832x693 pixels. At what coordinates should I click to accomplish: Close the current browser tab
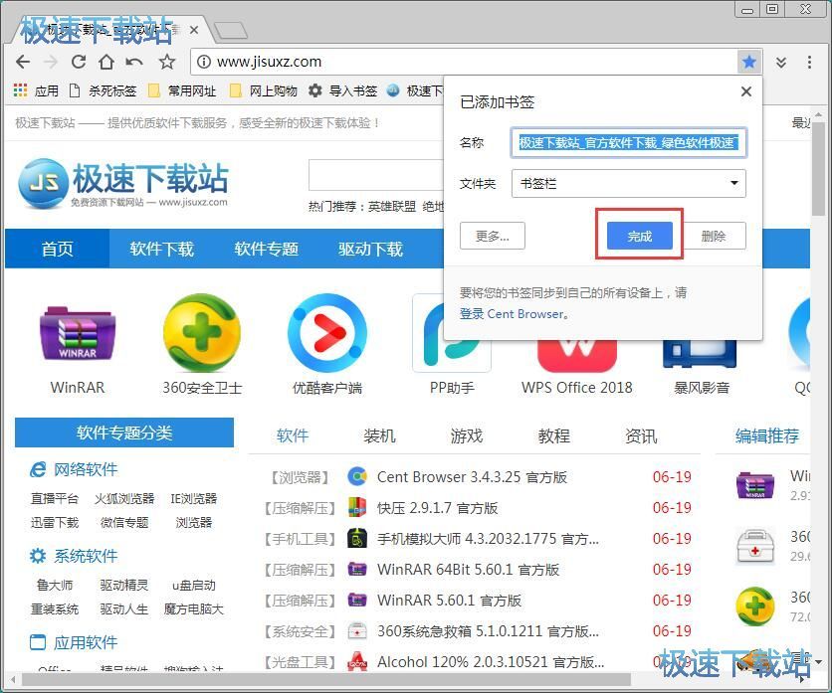194,30
